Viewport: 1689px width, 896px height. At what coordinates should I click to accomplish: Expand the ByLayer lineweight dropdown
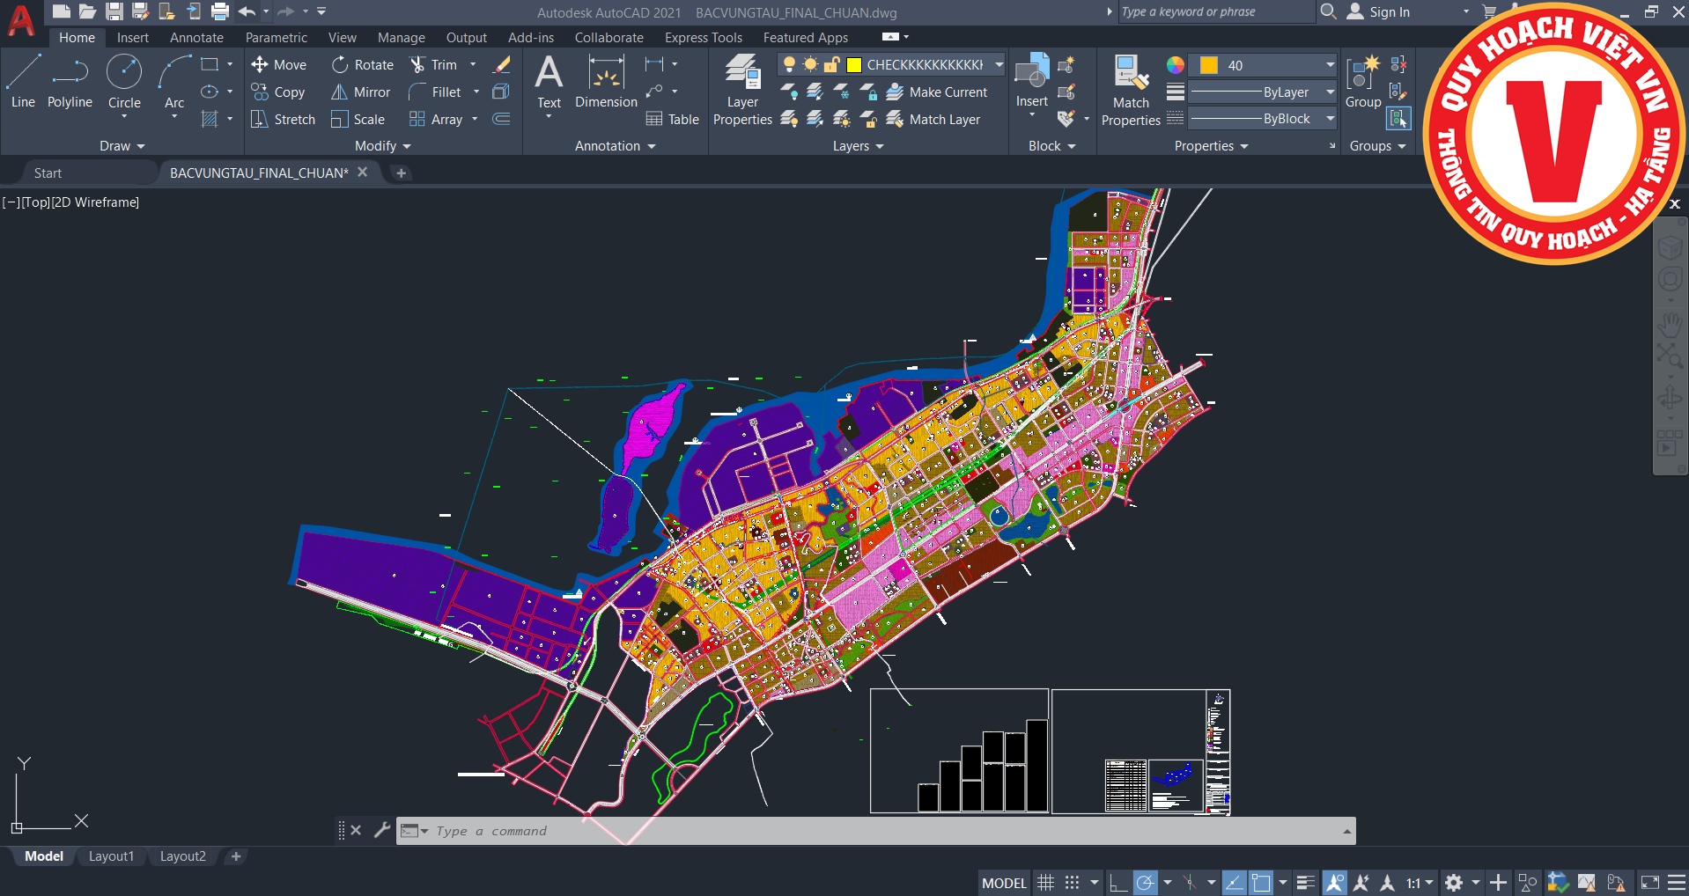(1330, 92)
